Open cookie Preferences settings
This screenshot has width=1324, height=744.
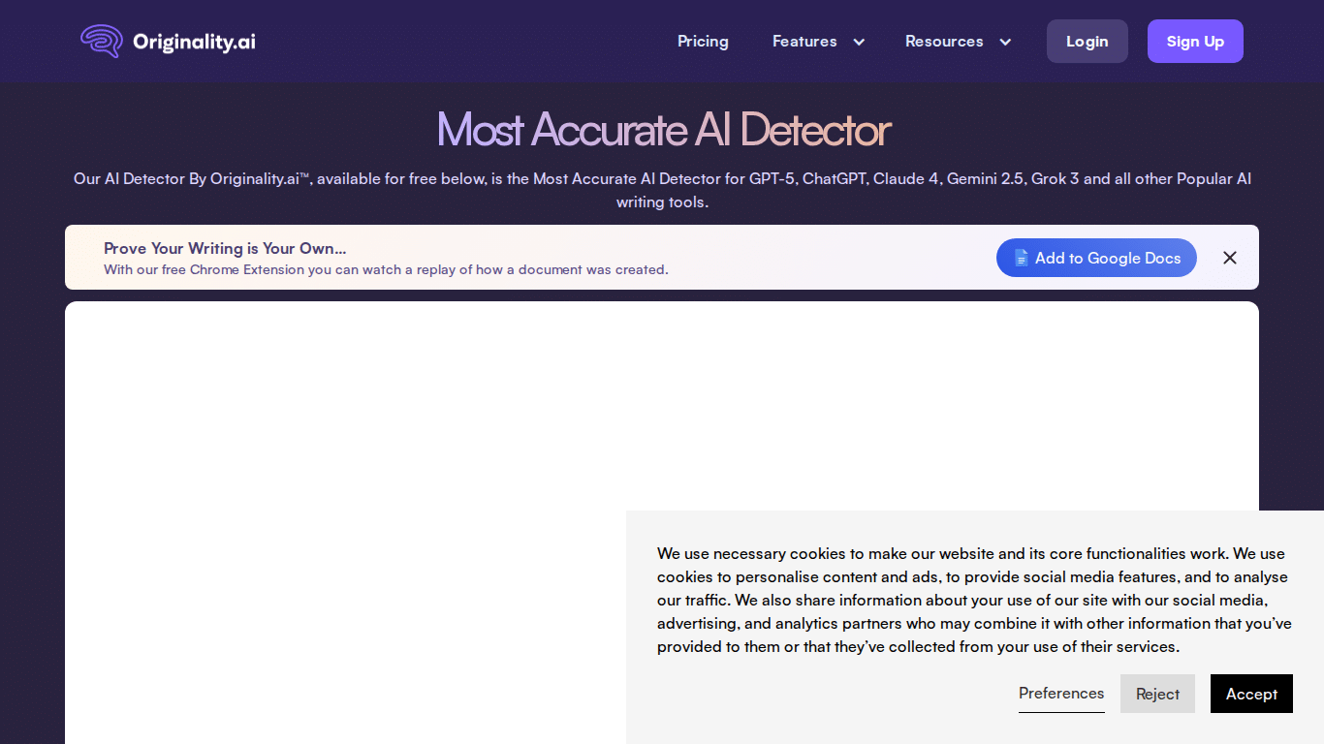1061,694
